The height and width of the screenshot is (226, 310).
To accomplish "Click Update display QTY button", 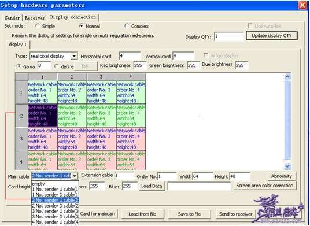I will pos(272,36).
